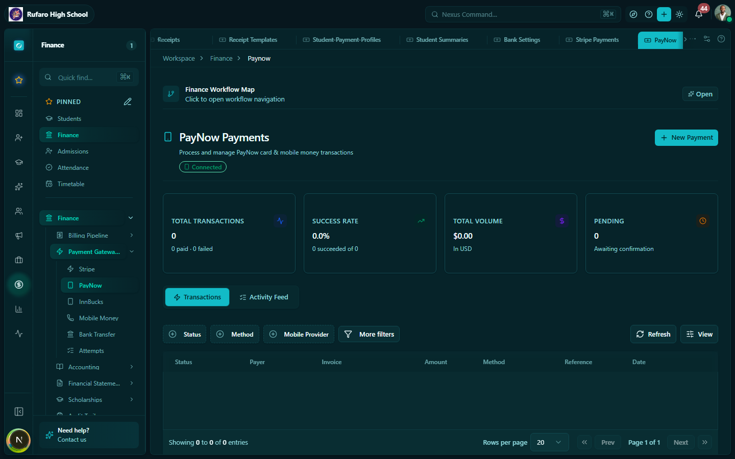Switch to the Student Summaries tab
This screenshot has height=459, width=735.
point(437,40)
